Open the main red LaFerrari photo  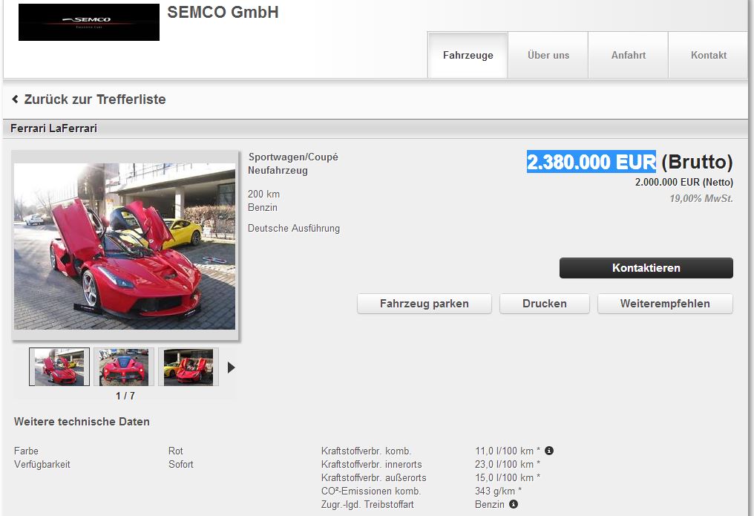[x=125, y=246]
